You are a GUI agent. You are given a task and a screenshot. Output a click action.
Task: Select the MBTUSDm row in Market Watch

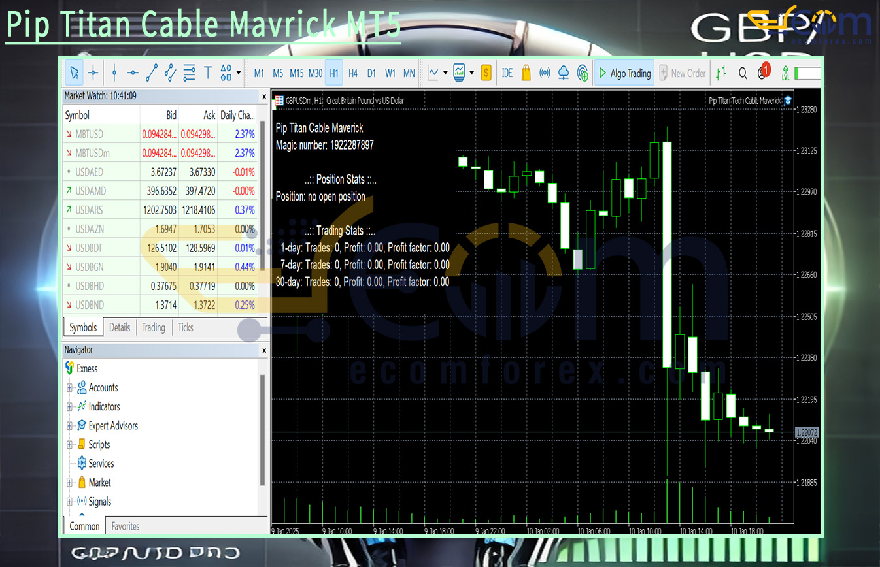160,153
